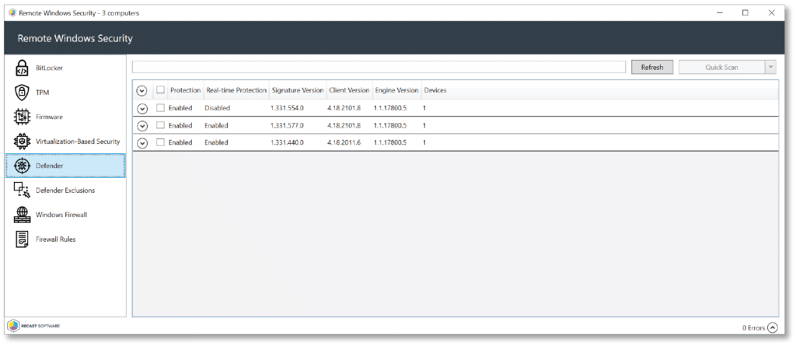
Task: Click the search filter input field
Action: pyautogui.click(x=379, y=67)
